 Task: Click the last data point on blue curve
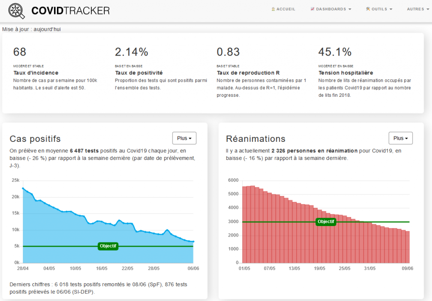pos(193,242)
